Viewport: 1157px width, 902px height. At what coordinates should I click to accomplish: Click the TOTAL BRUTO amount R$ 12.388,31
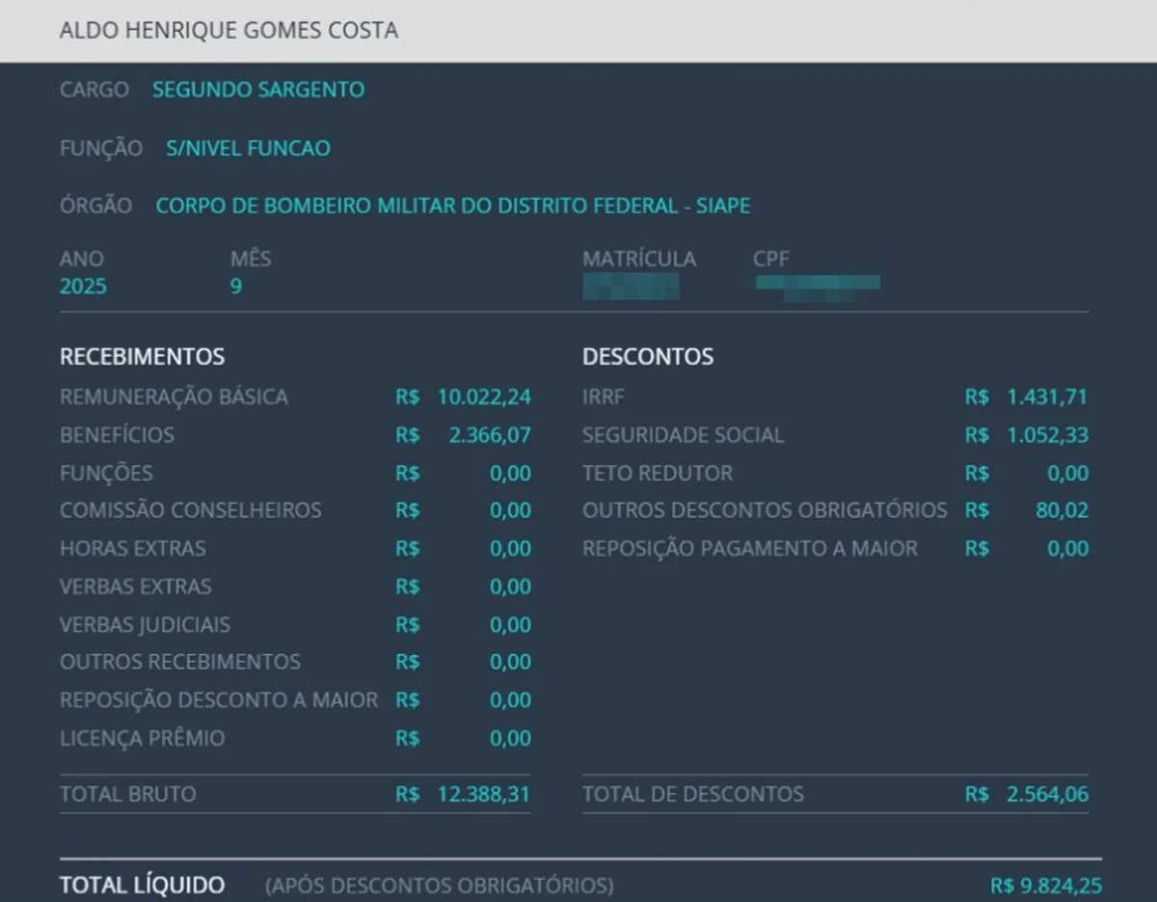click(463, 795)
